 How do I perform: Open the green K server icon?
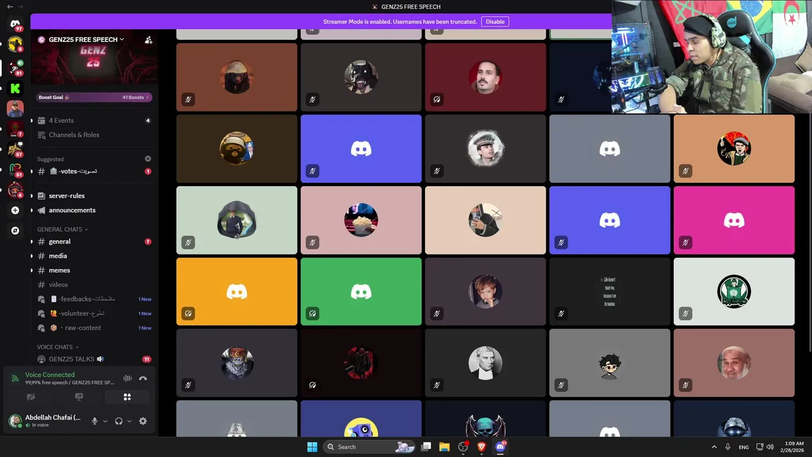click(x=15, y=88)
